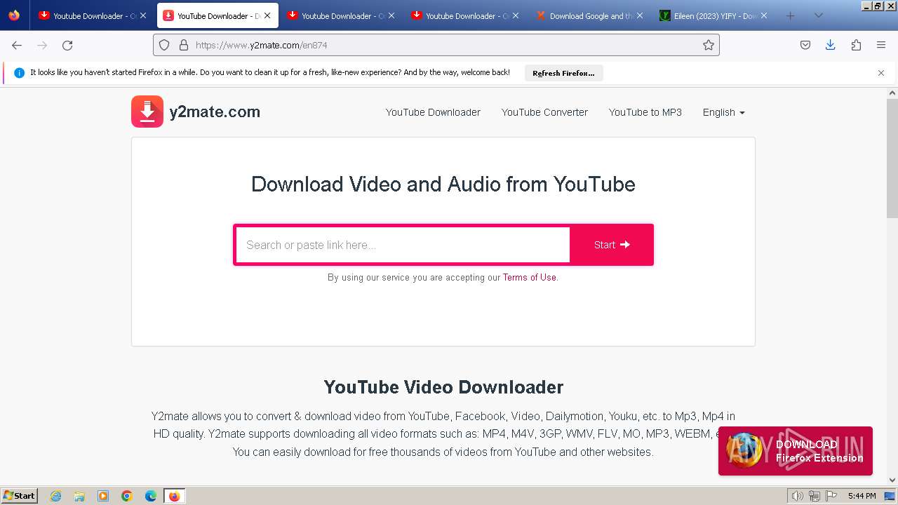
Task: Click the site security padlock icon
Action: (184, 45)
